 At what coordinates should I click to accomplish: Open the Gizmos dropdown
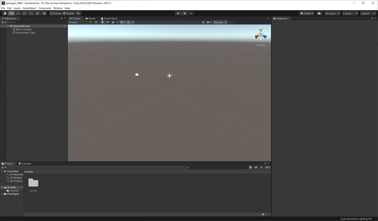pyautogui.click(x=220, y=22)
